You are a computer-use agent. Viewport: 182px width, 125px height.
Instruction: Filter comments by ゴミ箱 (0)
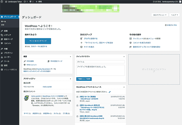click(66, 113)
